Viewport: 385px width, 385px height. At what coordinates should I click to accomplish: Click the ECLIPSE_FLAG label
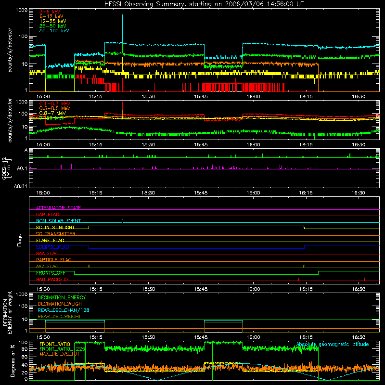point(52,247)
